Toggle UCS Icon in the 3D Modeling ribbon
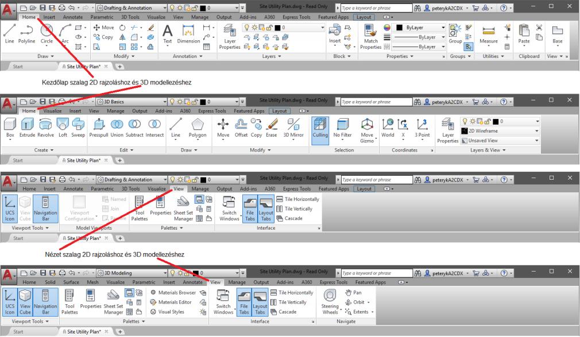The image size is (580, 337). pos(10,302)
